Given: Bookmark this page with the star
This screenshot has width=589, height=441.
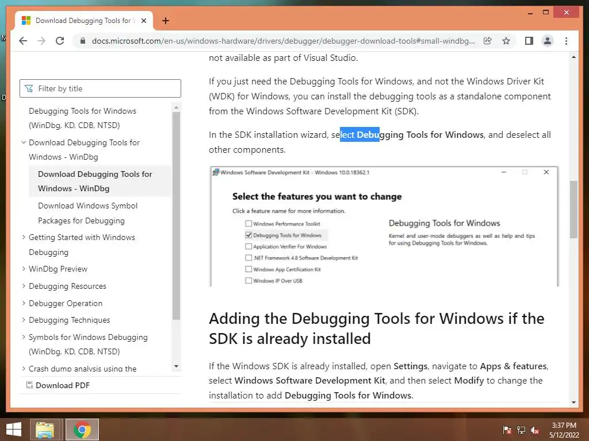Looking at the screenshot, I should click(x=506, y=41).
